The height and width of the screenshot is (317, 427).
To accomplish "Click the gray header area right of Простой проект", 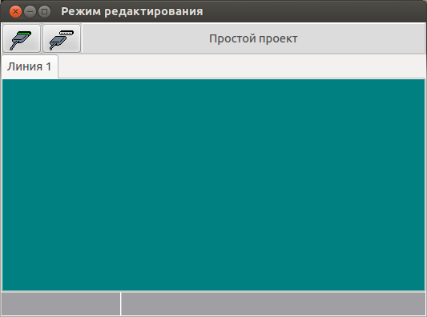I will point(361,38).
